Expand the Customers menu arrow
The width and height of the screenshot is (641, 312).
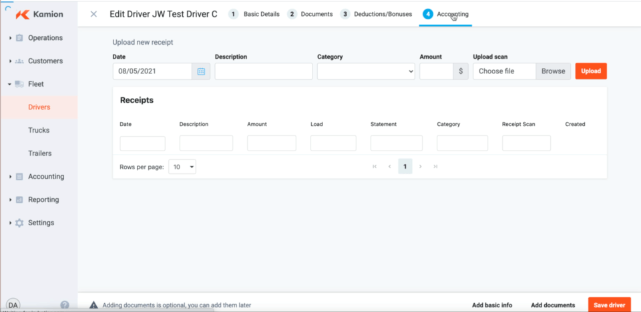click(x=10, y=61)
